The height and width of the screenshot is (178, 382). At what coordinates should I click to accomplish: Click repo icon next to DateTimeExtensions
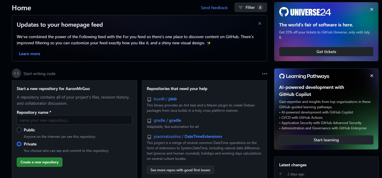[x=149, y=137]
